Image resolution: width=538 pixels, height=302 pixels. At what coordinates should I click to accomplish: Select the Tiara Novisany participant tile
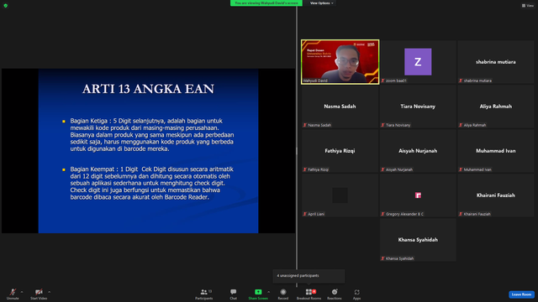point(418,107)
